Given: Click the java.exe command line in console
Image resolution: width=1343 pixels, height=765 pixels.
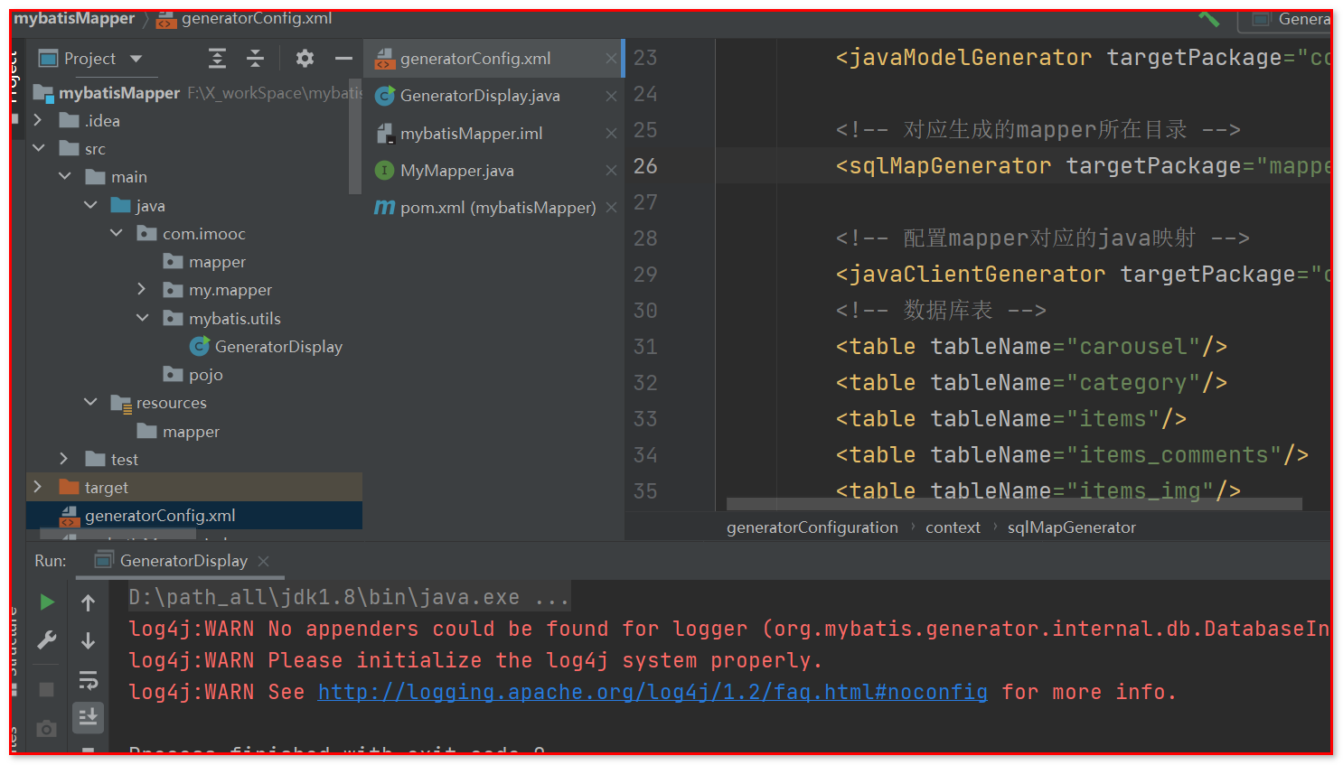Looking at the screenshot, I should coord(349,598).
